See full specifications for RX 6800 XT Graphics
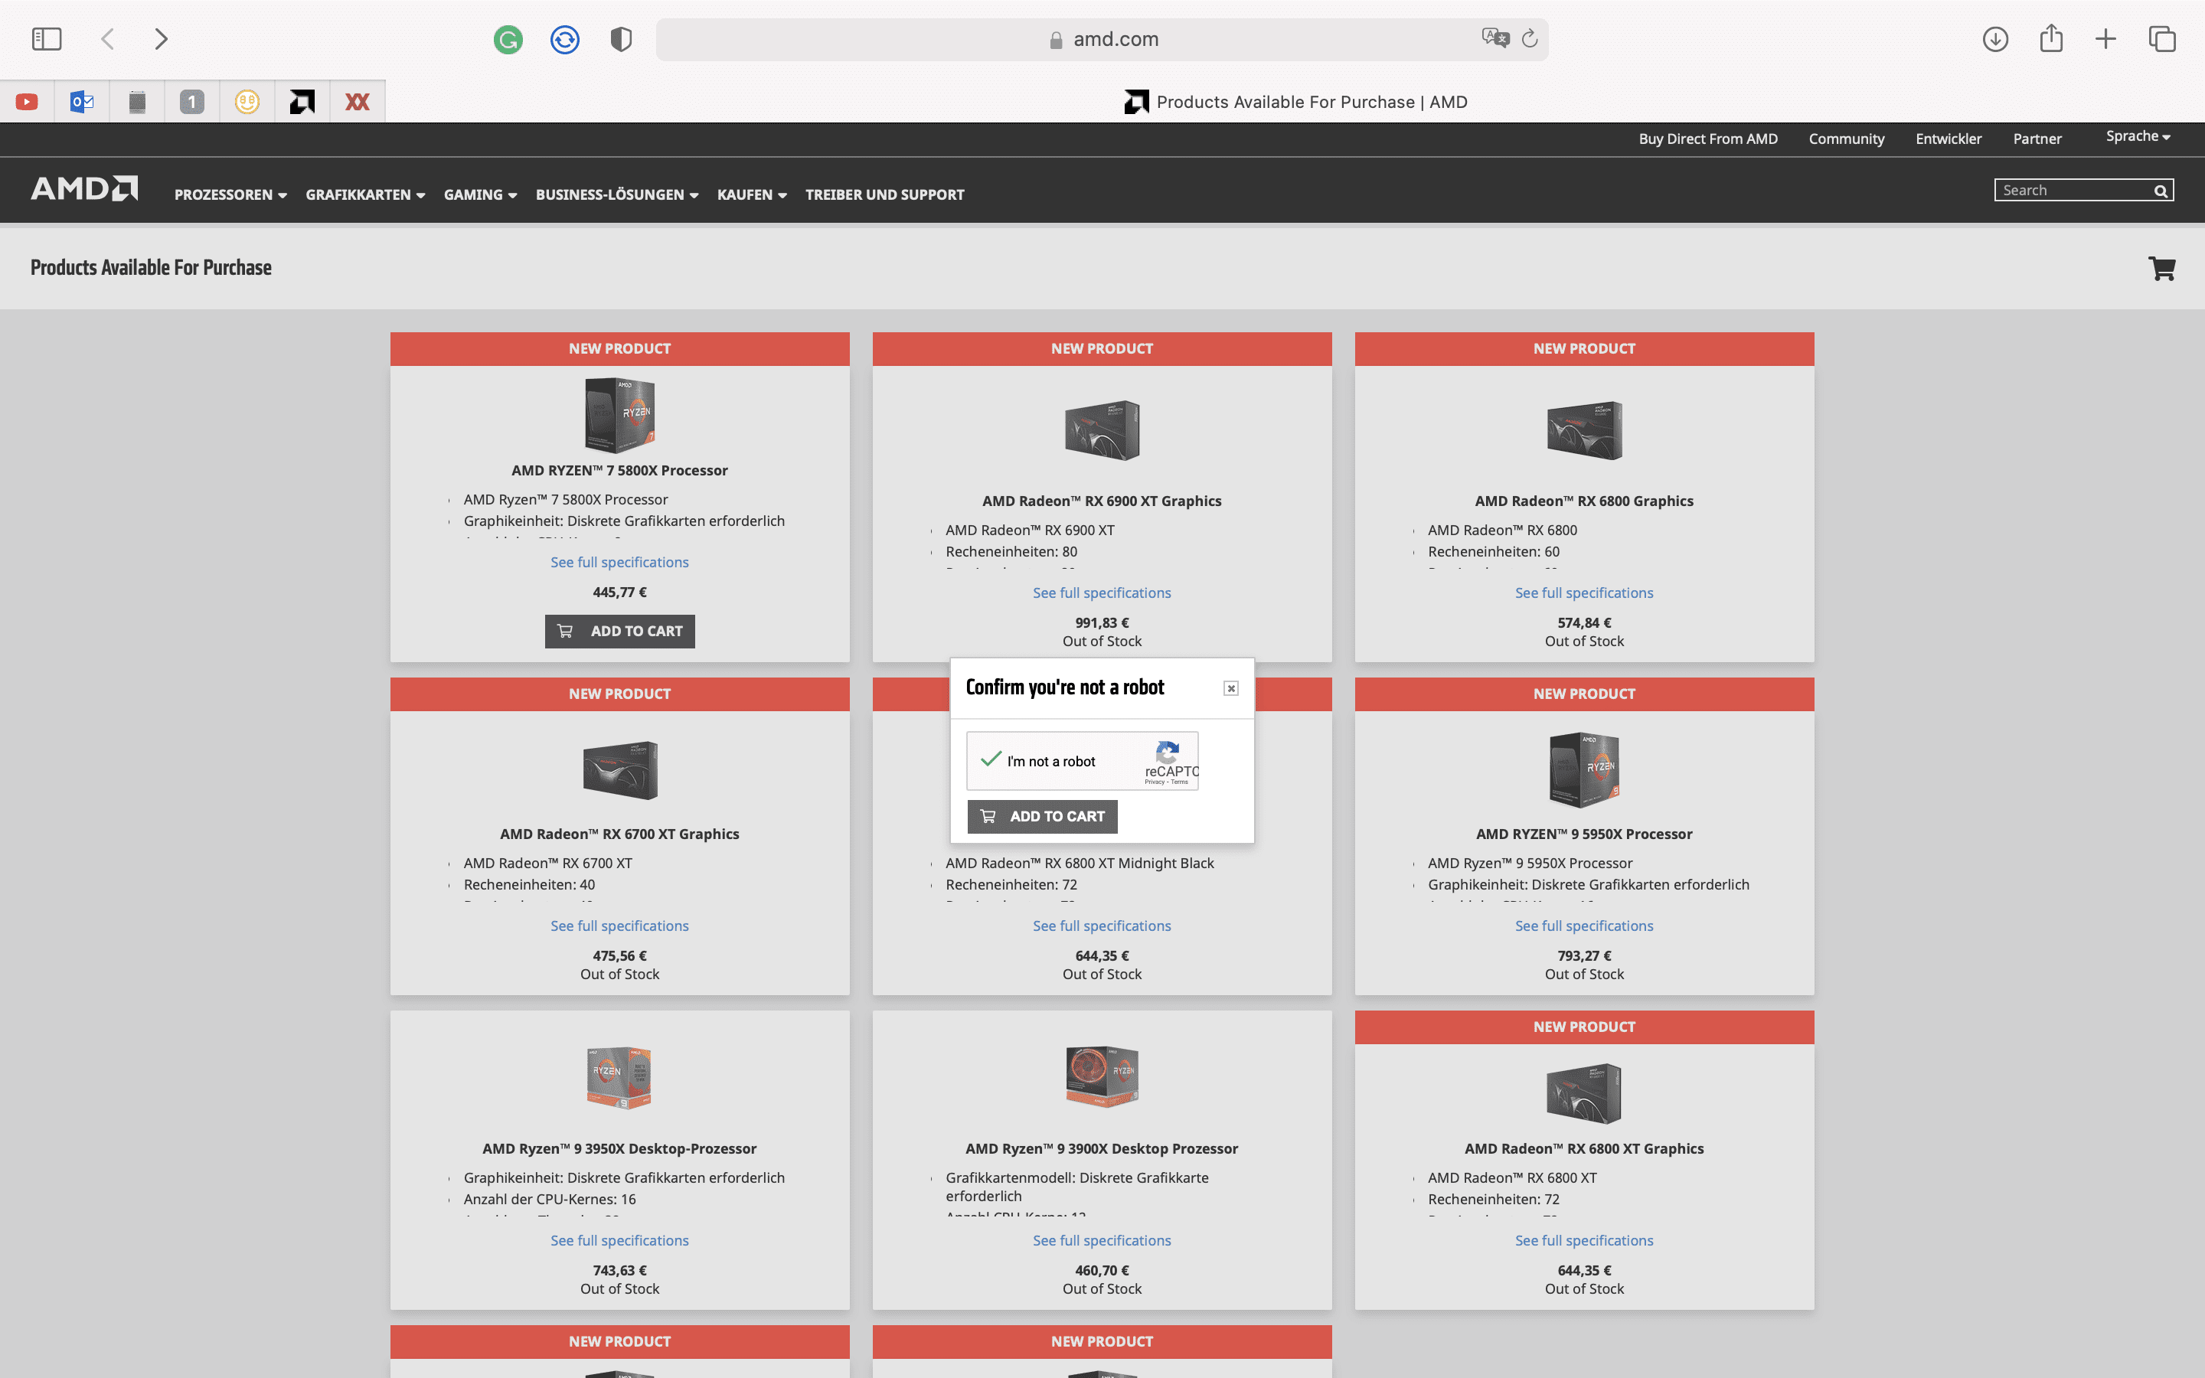Screen dimensions: 2205x1378 (x=1583, y=1240)
